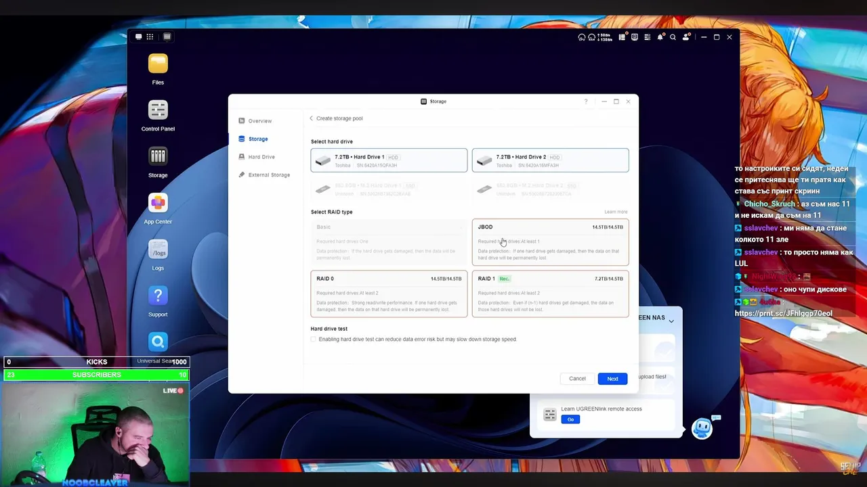This screenshot has width=867, height=487.
Task: Click the greyed-out M.2 Hard Drive 1 card
Action: click(389, 189)
